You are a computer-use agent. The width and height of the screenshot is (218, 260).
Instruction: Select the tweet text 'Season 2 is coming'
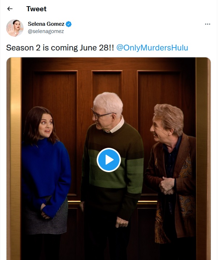pos(42,48)
